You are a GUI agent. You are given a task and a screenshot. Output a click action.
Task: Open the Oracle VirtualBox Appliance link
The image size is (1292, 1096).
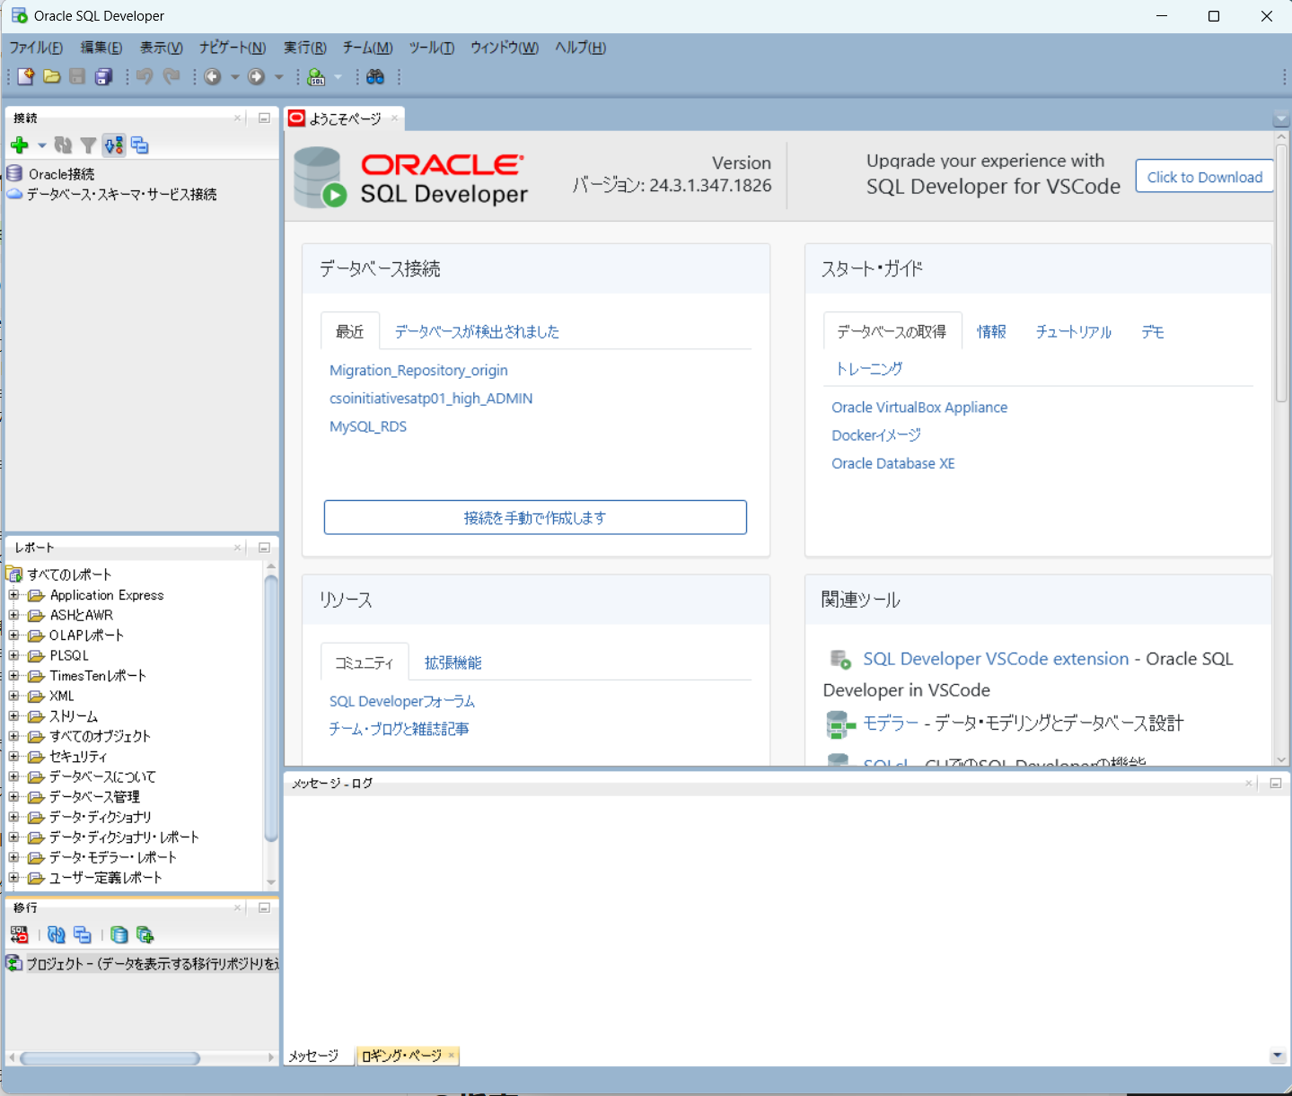[919, 407]
